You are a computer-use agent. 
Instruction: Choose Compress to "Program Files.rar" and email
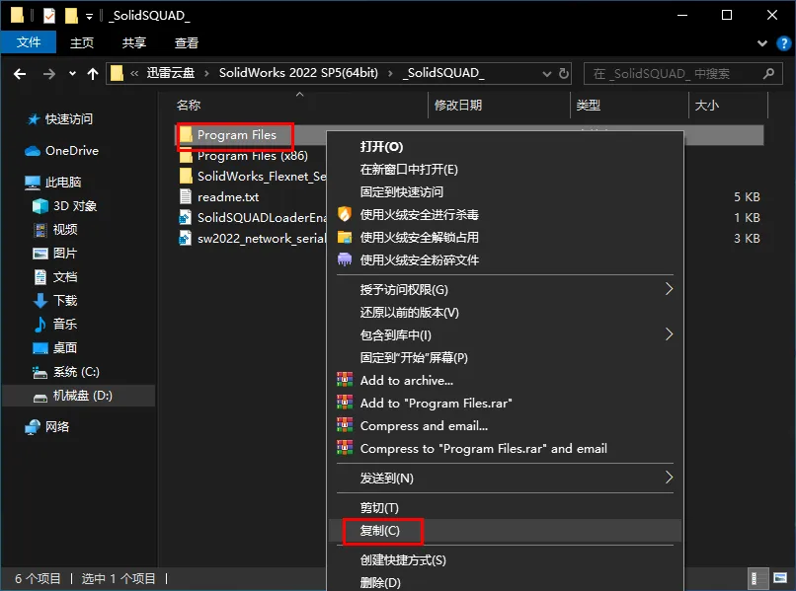506,449
